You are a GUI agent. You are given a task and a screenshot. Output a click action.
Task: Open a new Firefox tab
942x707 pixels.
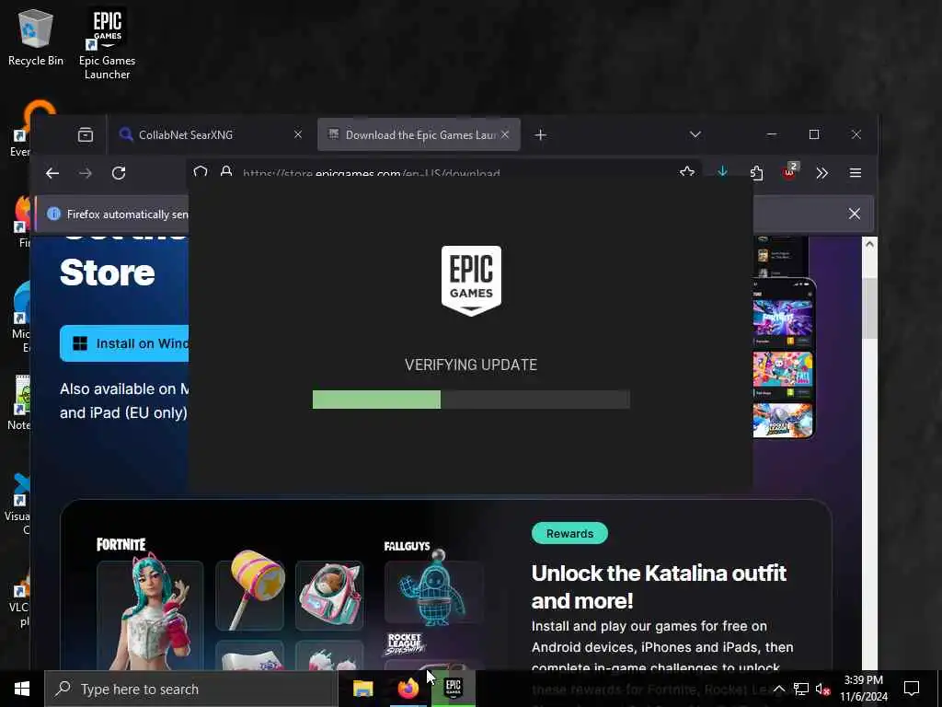click(540, 134)
